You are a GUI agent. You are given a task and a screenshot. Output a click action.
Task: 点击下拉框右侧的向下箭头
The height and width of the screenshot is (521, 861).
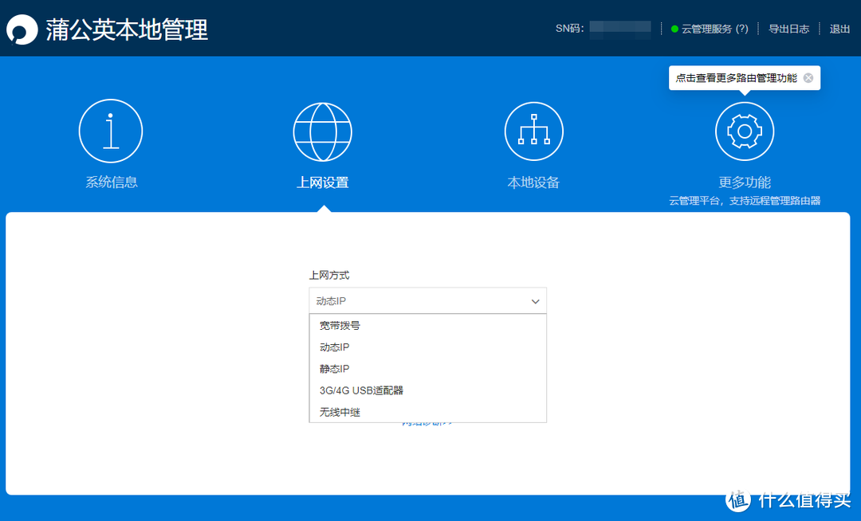point(536,301)
